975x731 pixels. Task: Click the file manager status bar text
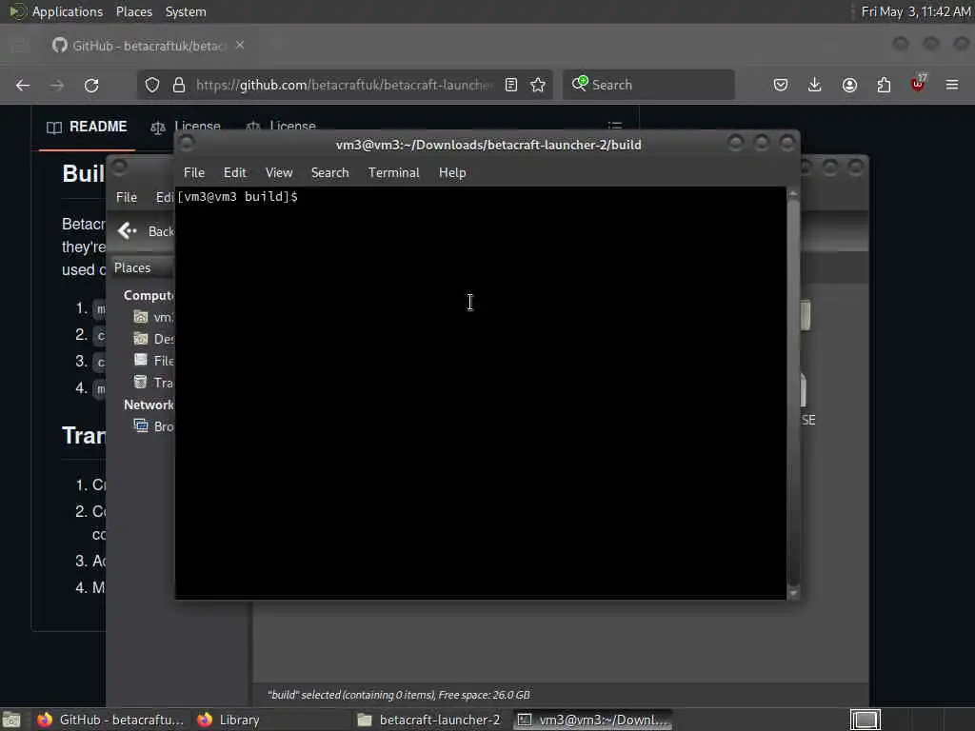coord(399,695)
